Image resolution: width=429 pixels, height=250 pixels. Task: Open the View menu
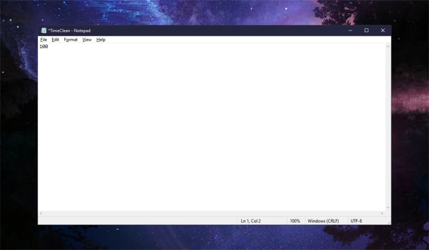[87, 40]
